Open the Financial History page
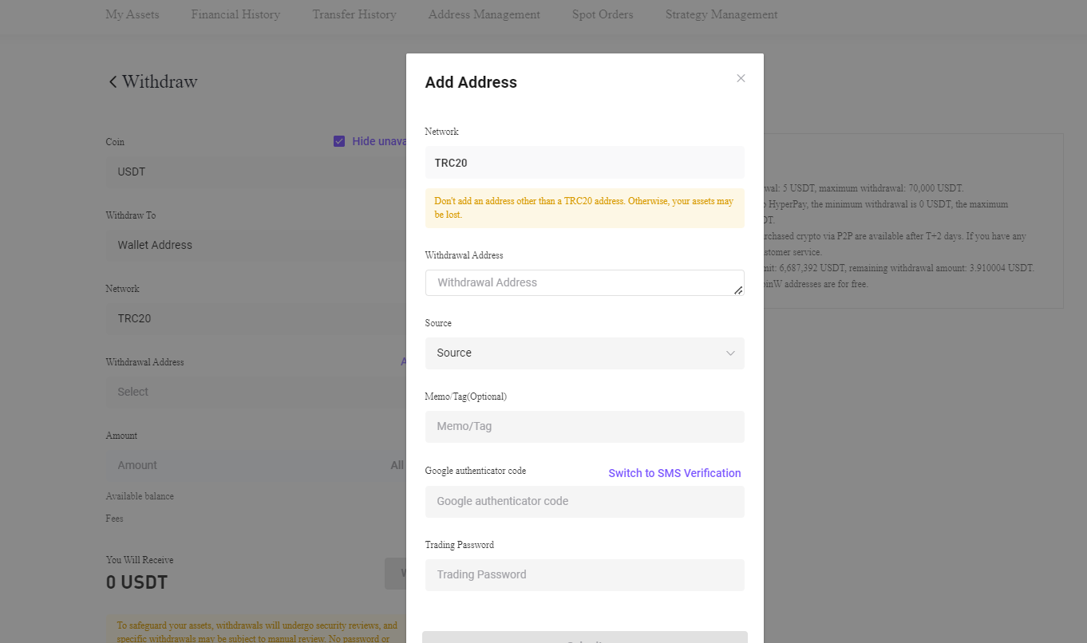This screenshot has width=1087, height=643. point(235,14)
